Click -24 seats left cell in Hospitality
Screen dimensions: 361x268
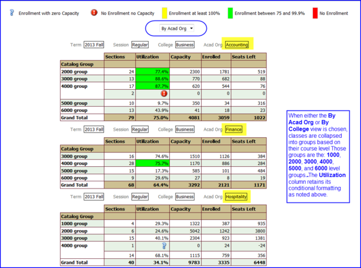tap(248, 246)
